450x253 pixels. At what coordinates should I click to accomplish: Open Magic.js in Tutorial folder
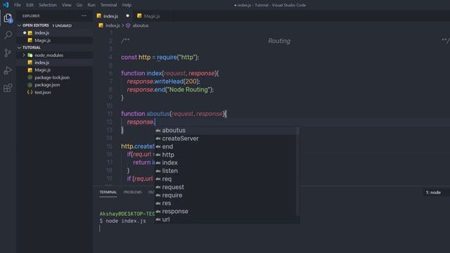pos(42,70)
